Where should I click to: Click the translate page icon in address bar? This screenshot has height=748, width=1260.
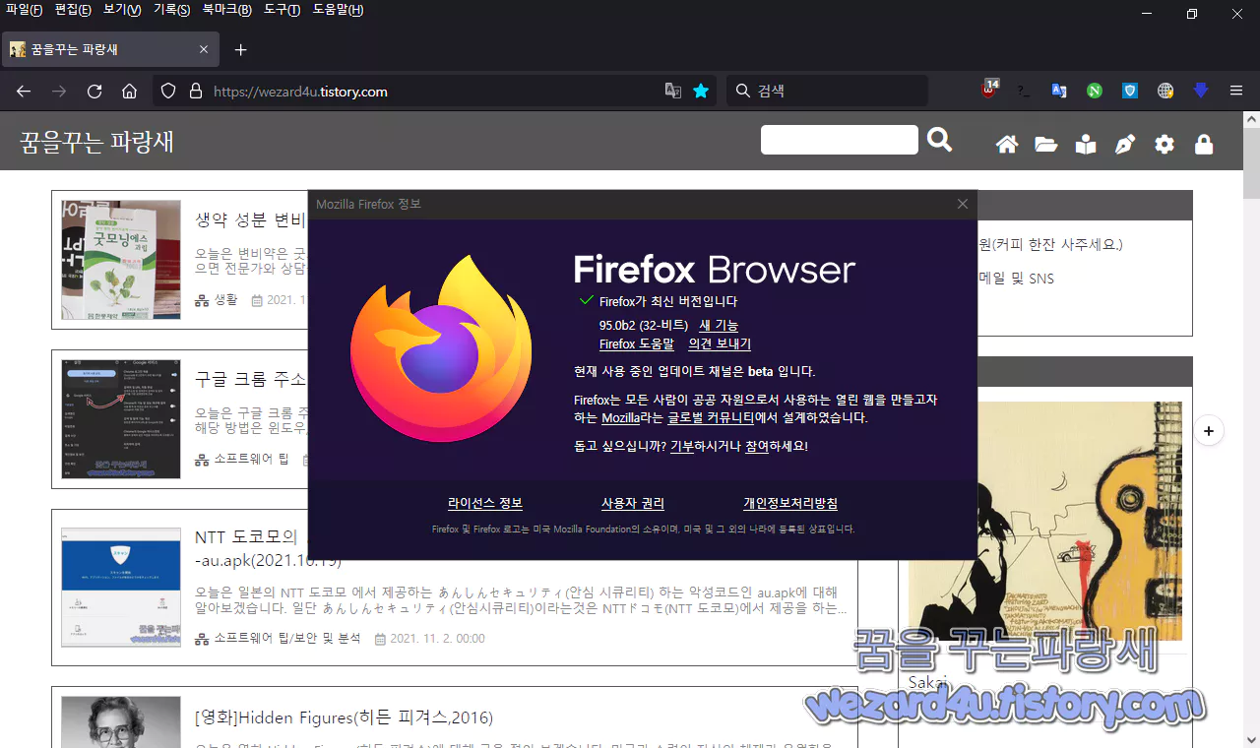pos(672,91)
